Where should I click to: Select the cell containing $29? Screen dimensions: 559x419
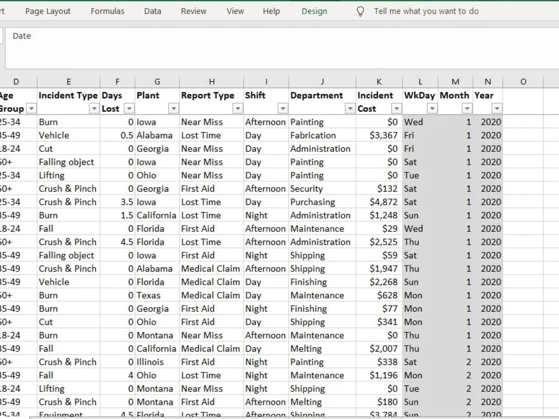click(379, 228)
